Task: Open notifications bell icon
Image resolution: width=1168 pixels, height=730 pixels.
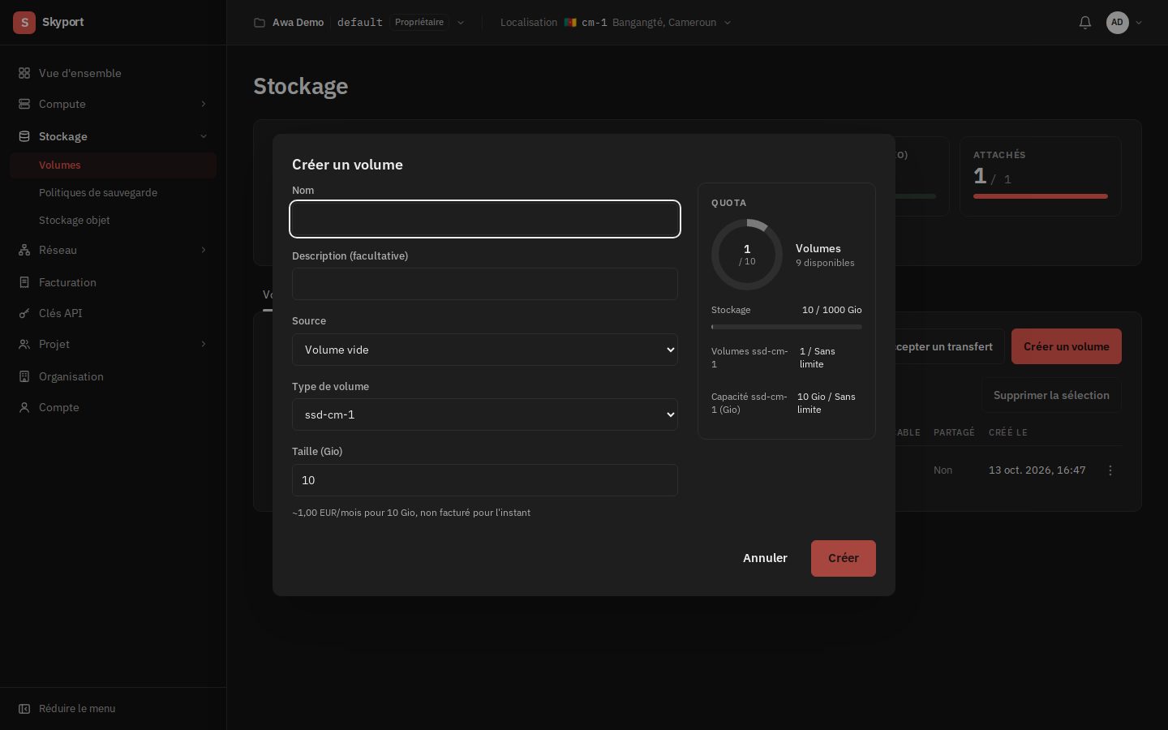Action: 1085,23
